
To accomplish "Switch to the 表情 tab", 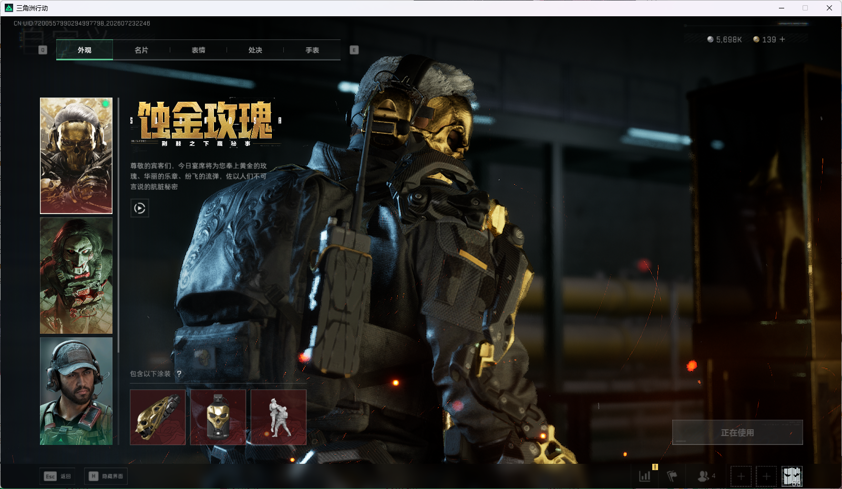I will [198, 50].
